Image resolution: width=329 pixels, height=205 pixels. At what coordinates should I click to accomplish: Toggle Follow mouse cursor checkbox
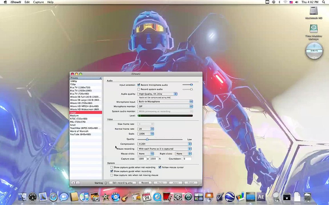pos(160,167)
